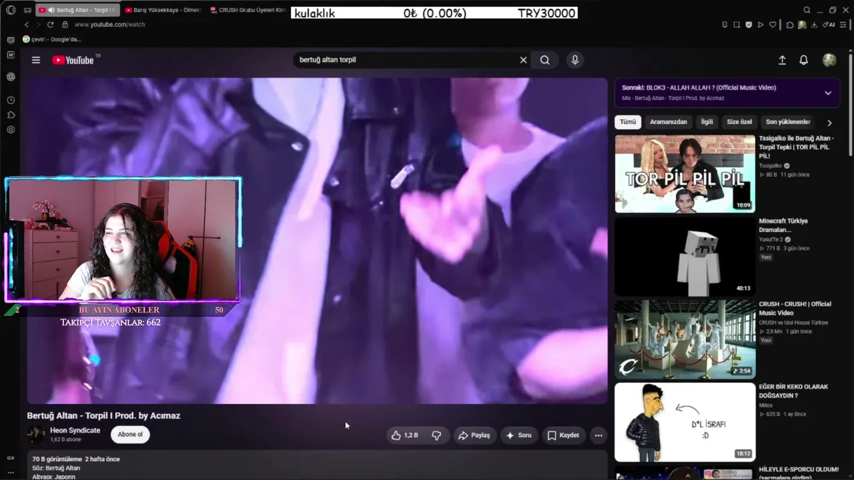
Task: Open the YouTube account avatar menu
Action: tap(829, 60)
